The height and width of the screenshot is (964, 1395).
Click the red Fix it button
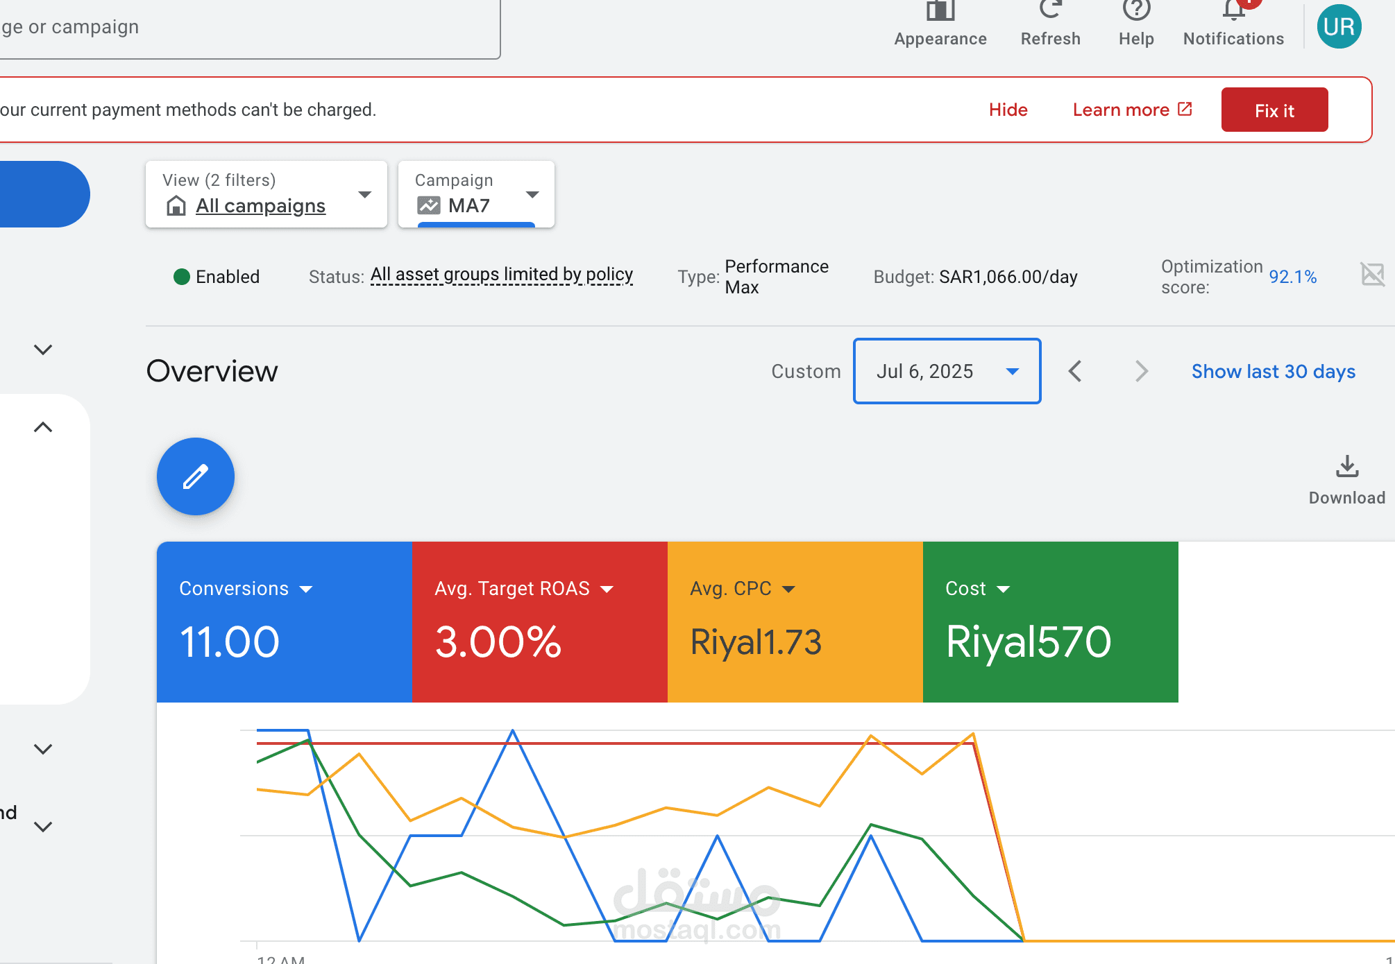pos(1274,110)
